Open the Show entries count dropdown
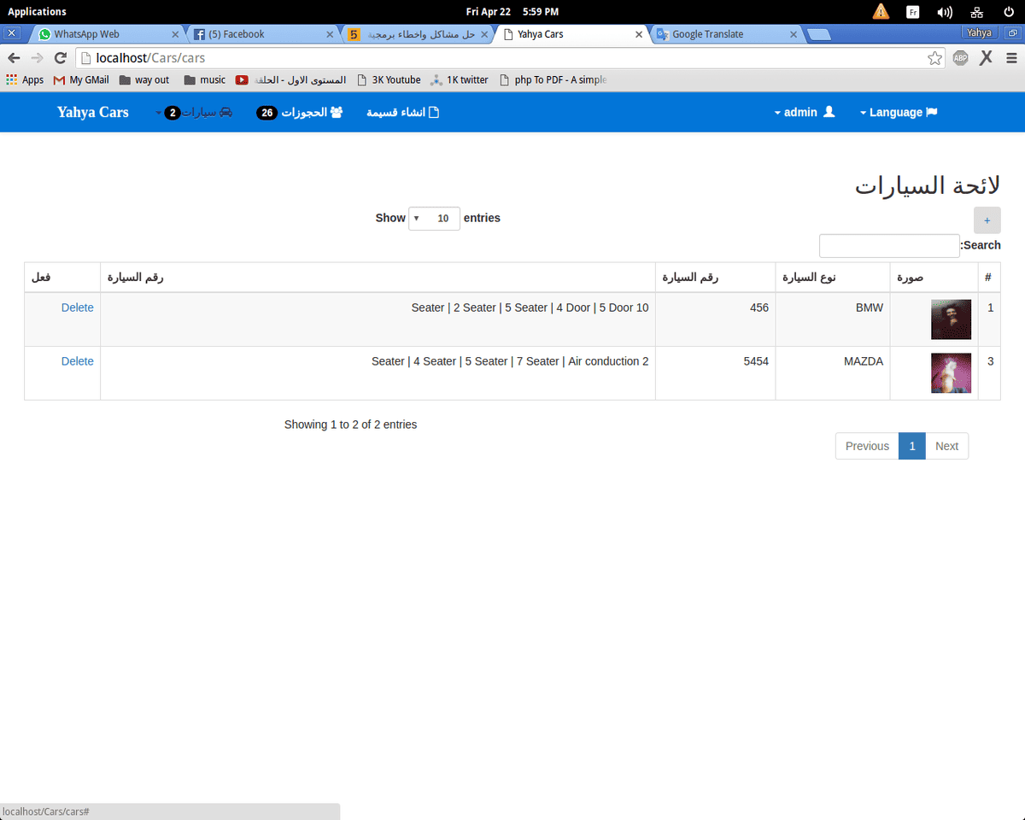Image resolution: width=1025 pixels, height=820 pixels. tap(435, 219)
